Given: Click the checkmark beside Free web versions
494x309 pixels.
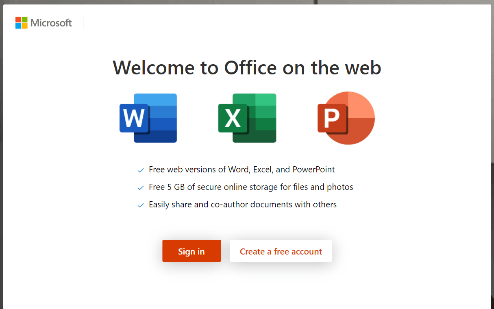Looking at the screenshot, I should [141, 170].
